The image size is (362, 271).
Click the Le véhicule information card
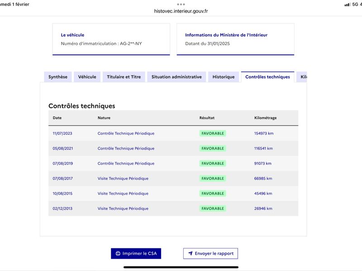(111, 39)
